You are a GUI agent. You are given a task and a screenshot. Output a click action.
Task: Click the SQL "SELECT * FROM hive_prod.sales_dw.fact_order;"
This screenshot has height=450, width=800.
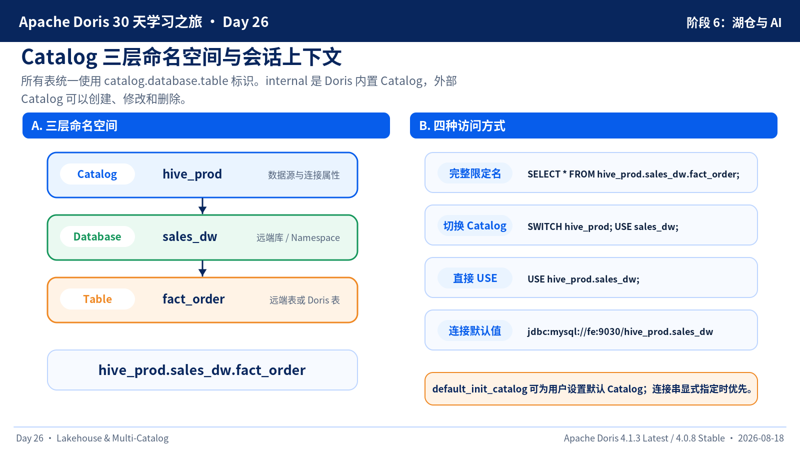(633, 174)
